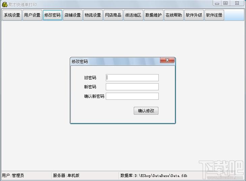Click the database path D:\EShop\DataBase\Data.fdb
The image size is (246, 181).
(x=161, y=176)
